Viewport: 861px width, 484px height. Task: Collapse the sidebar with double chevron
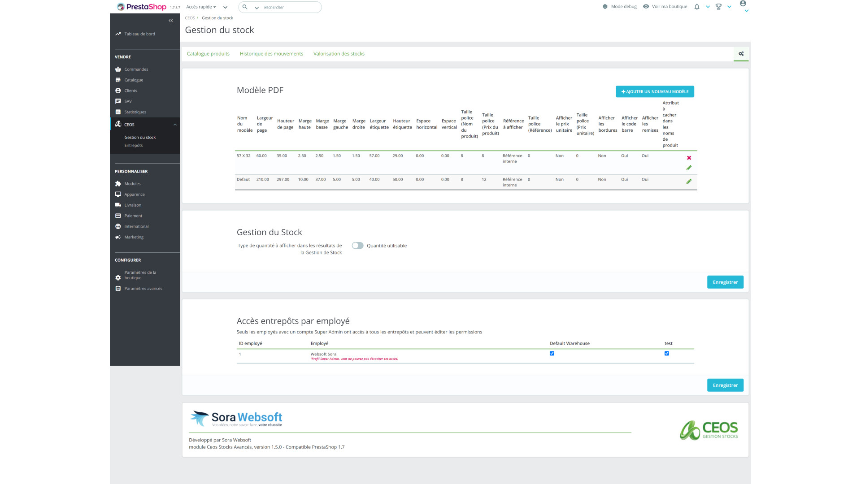coord(170,21)
